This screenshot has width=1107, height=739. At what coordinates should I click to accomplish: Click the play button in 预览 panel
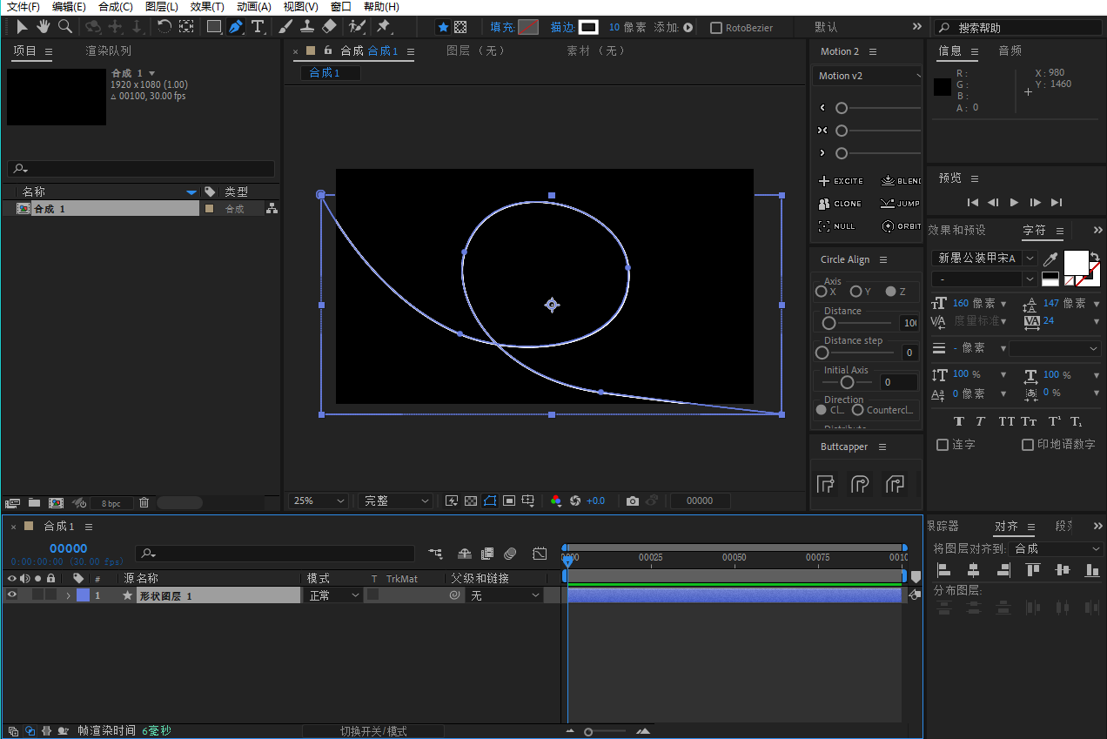[1014, 202]
